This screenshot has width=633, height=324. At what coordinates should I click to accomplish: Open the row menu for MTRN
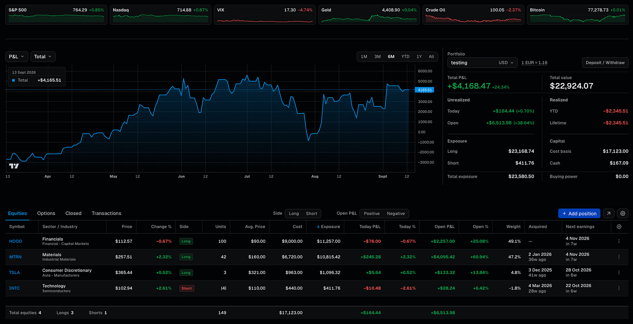619,257
